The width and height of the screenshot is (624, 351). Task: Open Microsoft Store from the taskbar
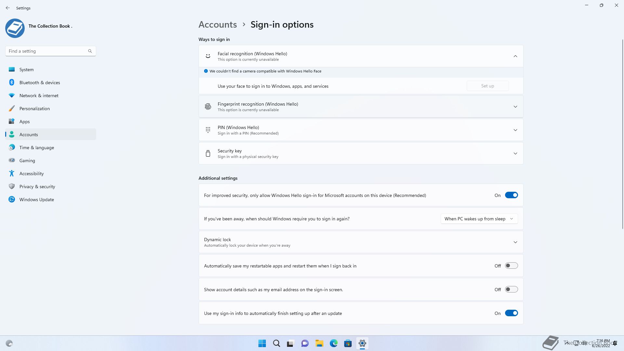(348, 343)
